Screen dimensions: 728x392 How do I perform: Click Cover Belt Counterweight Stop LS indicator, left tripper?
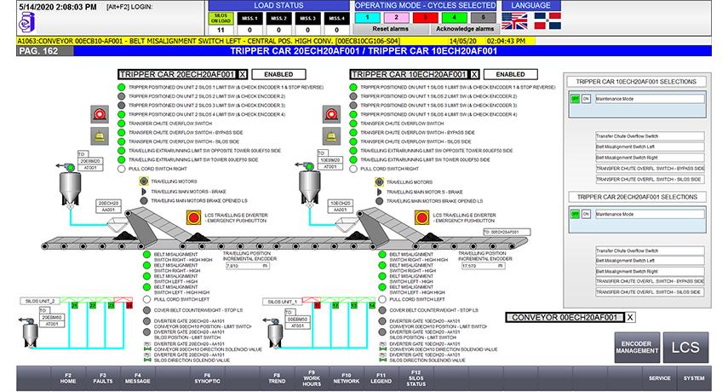(146, 310)
